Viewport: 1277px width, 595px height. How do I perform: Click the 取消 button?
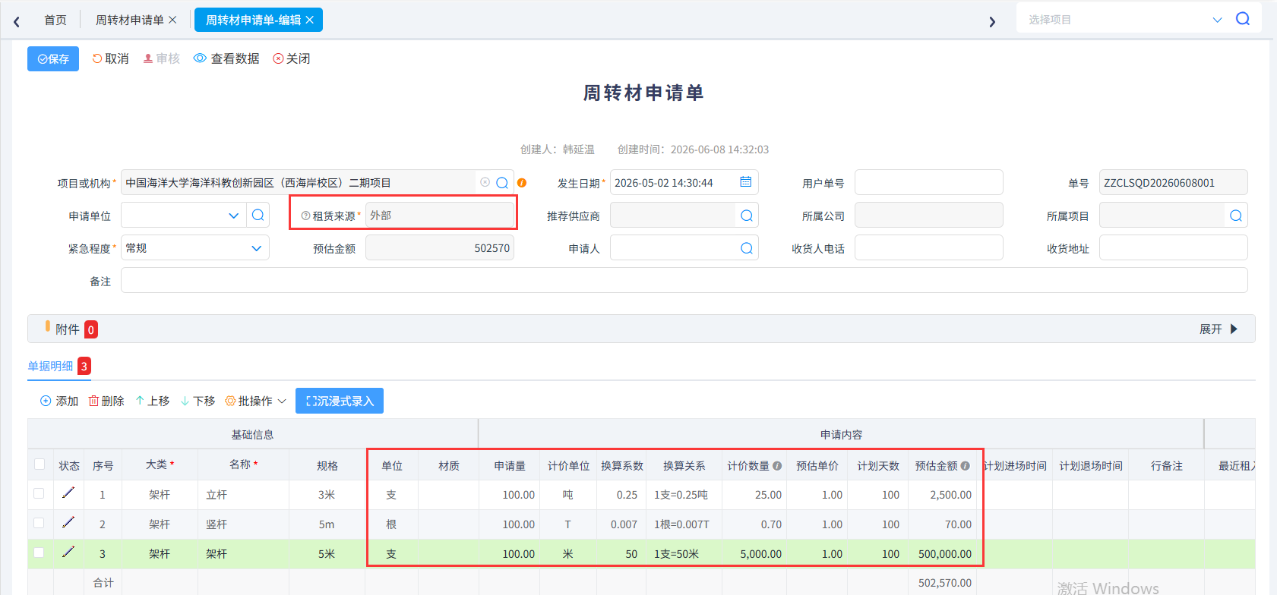[110, 58]
